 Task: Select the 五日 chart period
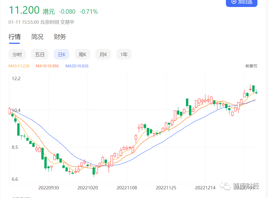pyautogui.click(x=40, y=54)
